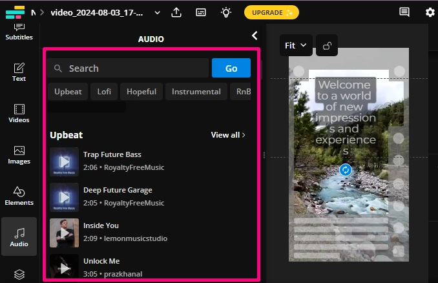The image size is (438, 283).
Task: Click View all for Upbeat tracks
Action: (228, 135)
